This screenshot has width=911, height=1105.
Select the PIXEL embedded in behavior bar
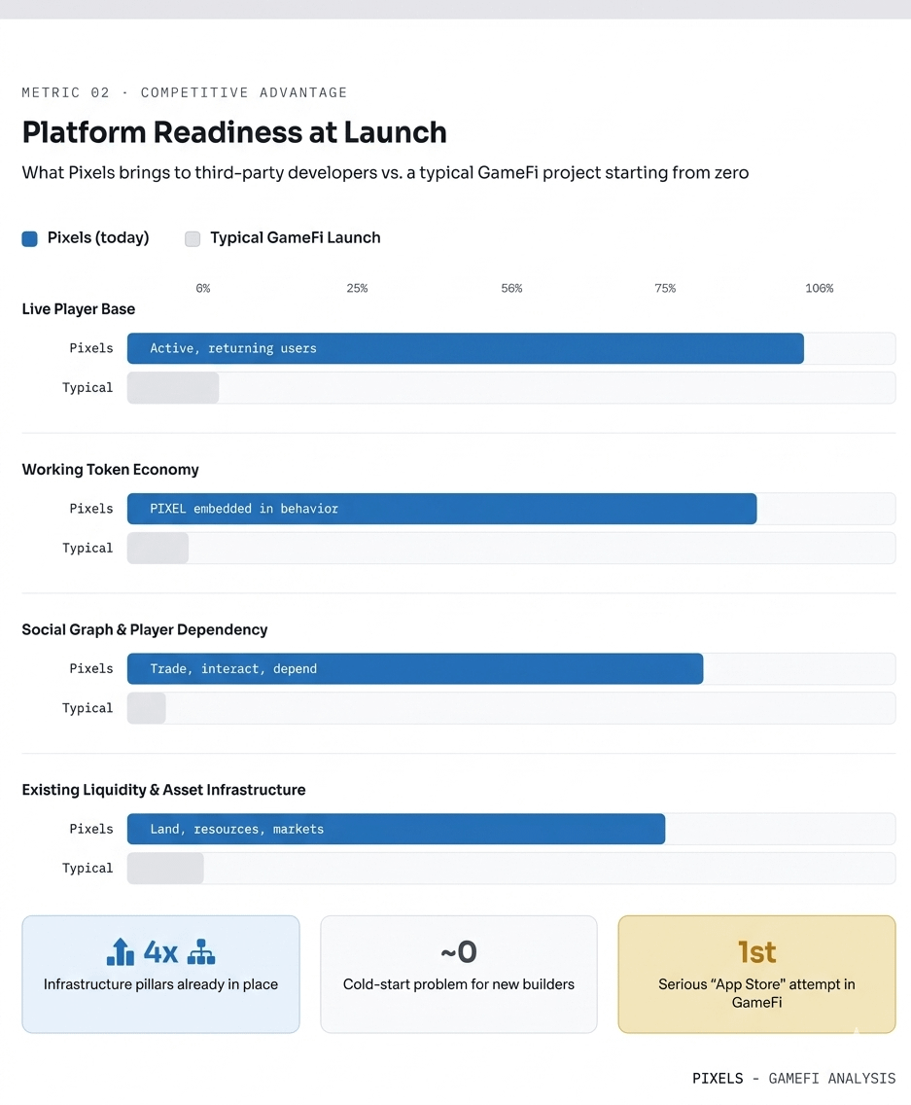(441, 509)
